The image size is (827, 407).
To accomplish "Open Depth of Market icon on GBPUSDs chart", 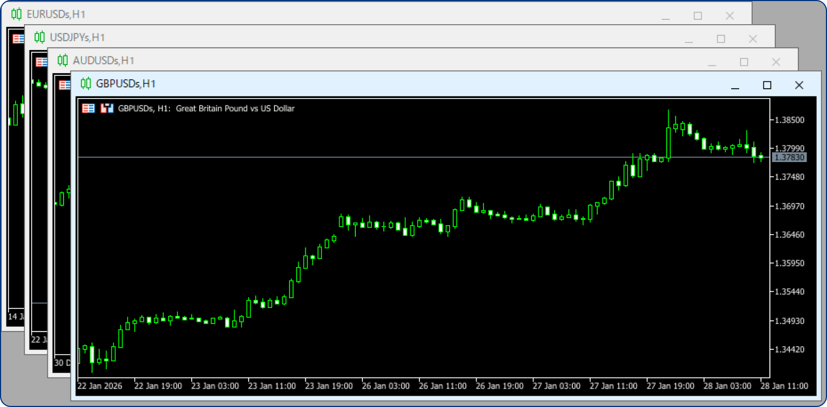I will (x=108, y=108).
